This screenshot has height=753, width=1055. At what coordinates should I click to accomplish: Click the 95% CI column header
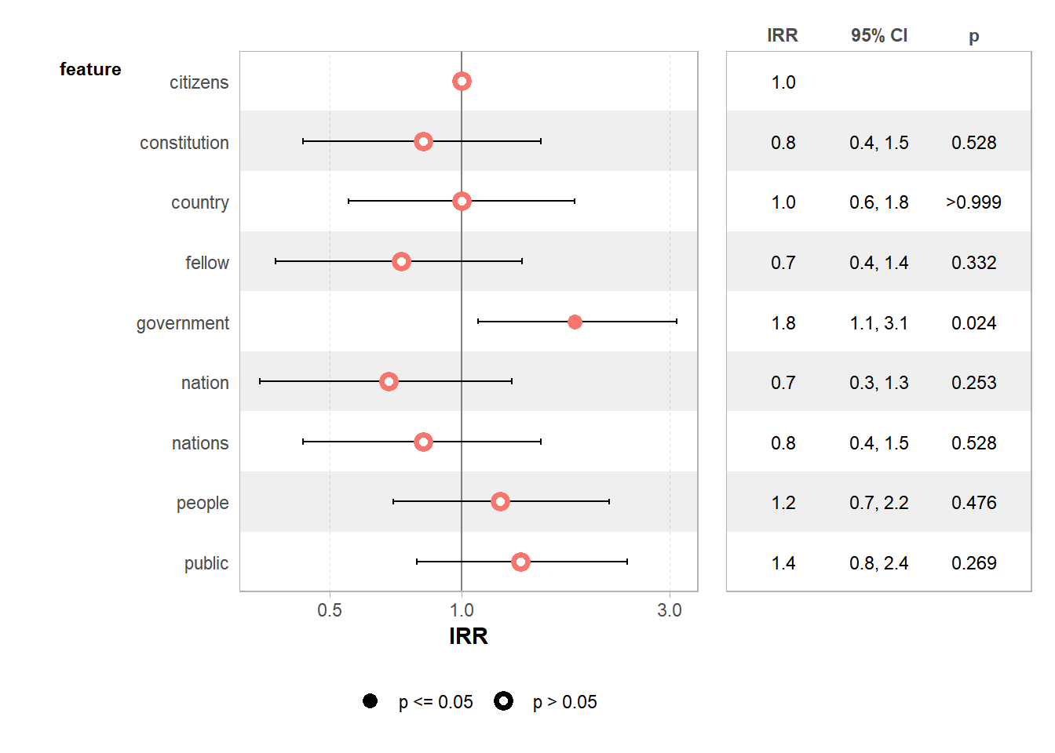[x=878, y=35]
